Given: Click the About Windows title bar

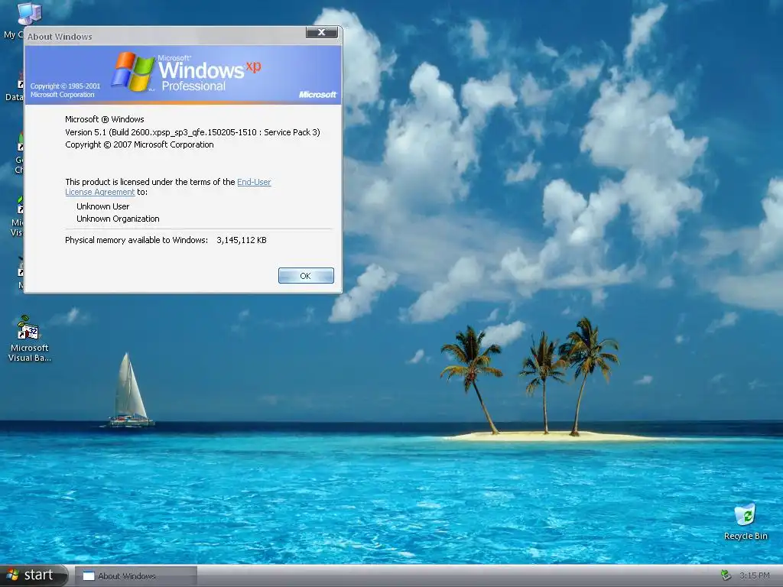Looking at the screenshot, I should 165,36.
